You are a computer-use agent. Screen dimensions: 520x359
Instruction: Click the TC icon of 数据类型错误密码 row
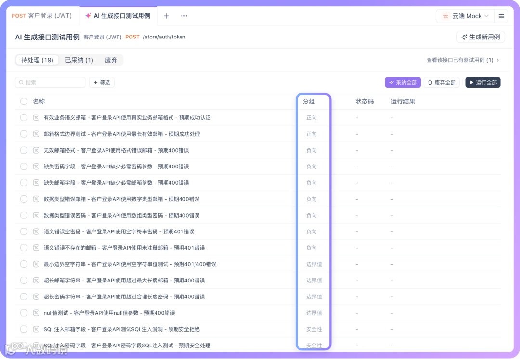pos(36,215)
